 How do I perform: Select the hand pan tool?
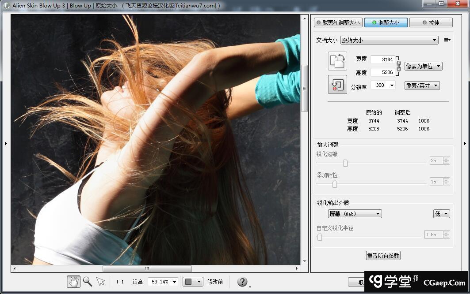[x=73, y=282]
